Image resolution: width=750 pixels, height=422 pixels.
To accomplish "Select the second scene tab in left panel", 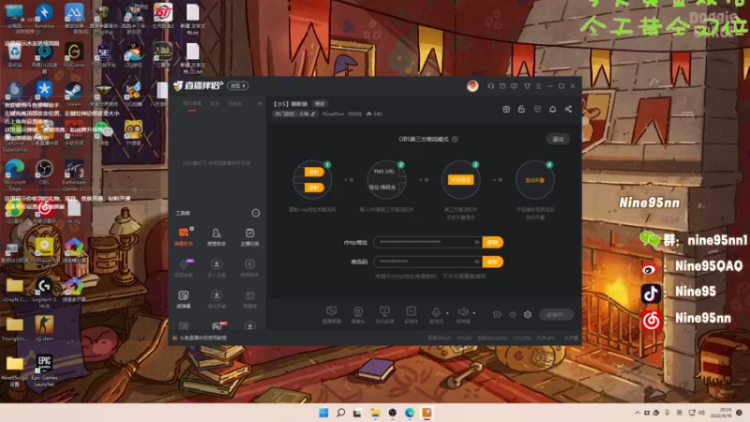I will pos(215,104).
